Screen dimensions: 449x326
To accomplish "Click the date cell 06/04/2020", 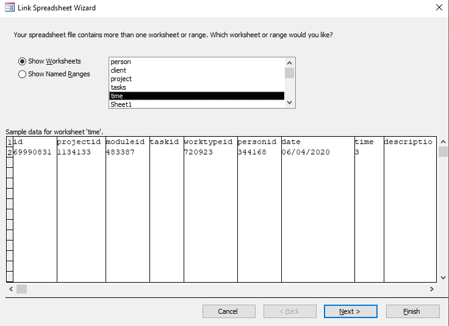I will coord(305,152).
